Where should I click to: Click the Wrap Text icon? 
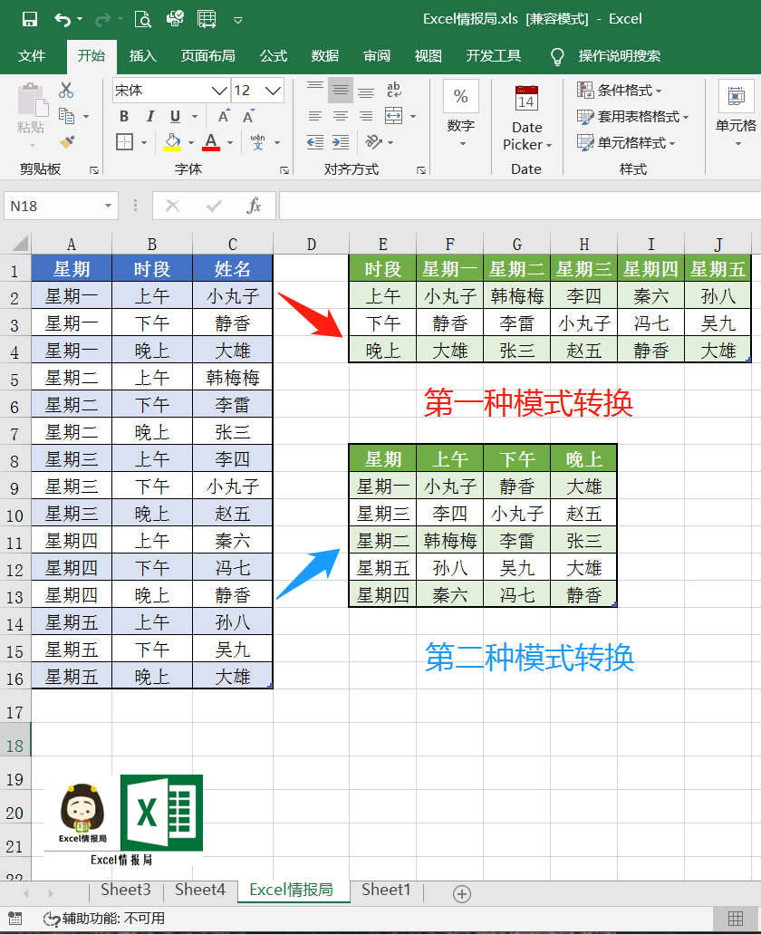tap(394, 90)
